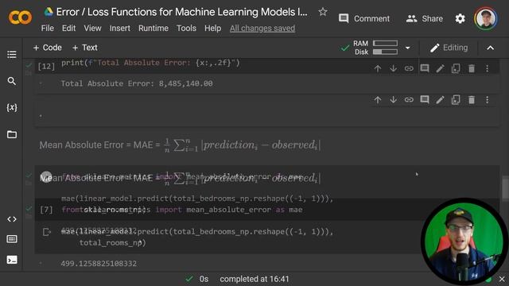
Task: Move cell 12 up
Action: pos(378,68)
